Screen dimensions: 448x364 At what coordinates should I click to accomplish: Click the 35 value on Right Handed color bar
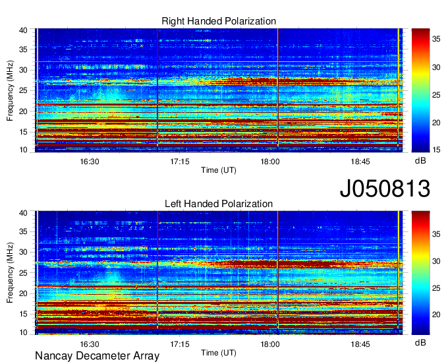tap(436, 39)
